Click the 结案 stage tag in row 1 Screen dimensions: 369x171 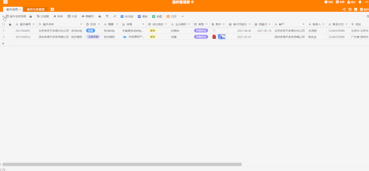91,30
